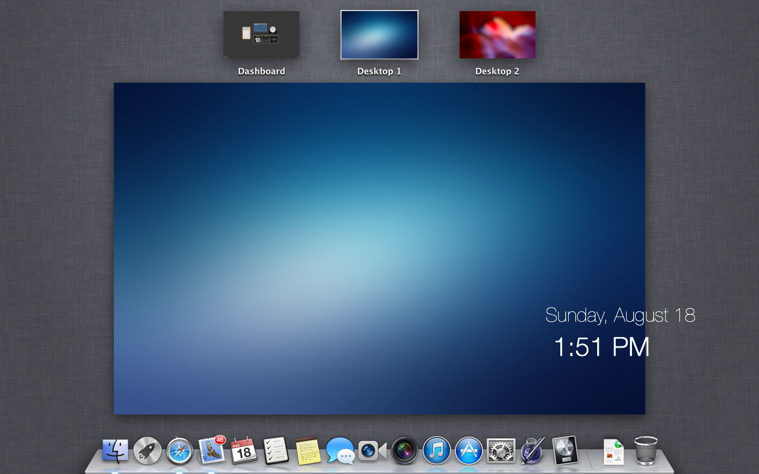Open the Trash in dock

point(646,451)
